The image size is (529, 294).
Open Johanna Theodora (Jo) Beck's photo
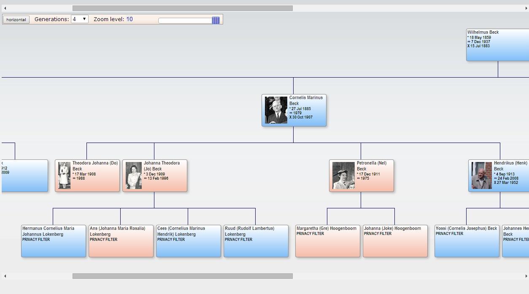134,175
